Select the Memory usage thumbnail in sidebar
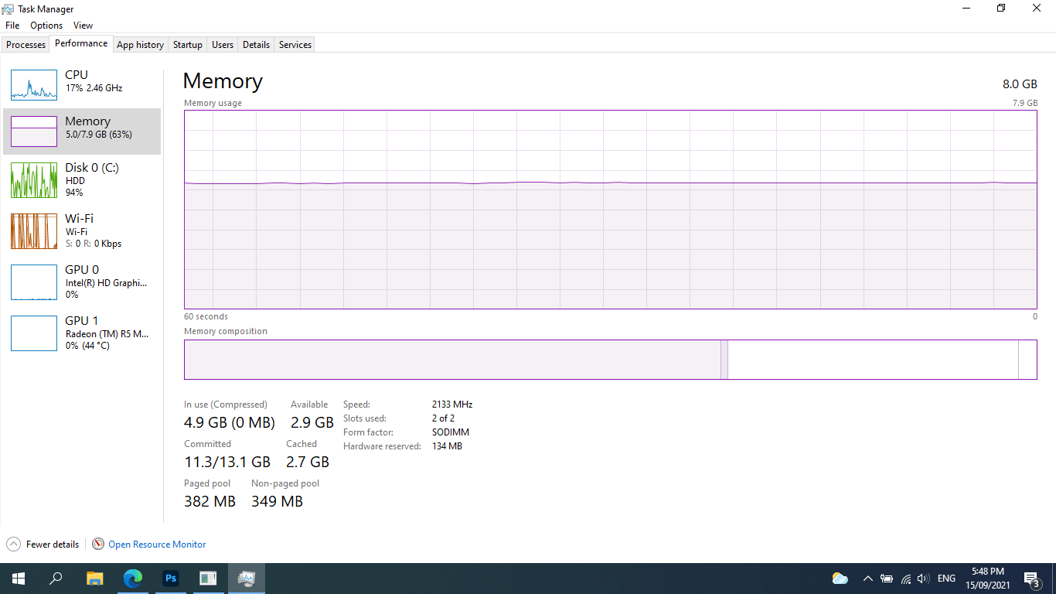 tap(34, 131)
